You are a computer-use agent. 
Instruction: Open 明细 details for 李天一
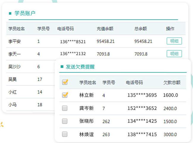(x=174, y=54)
